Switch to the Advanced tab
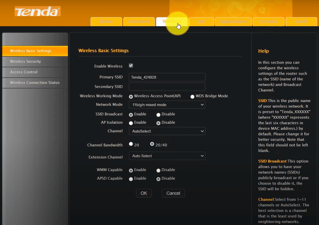 click(x=139, y=22)
